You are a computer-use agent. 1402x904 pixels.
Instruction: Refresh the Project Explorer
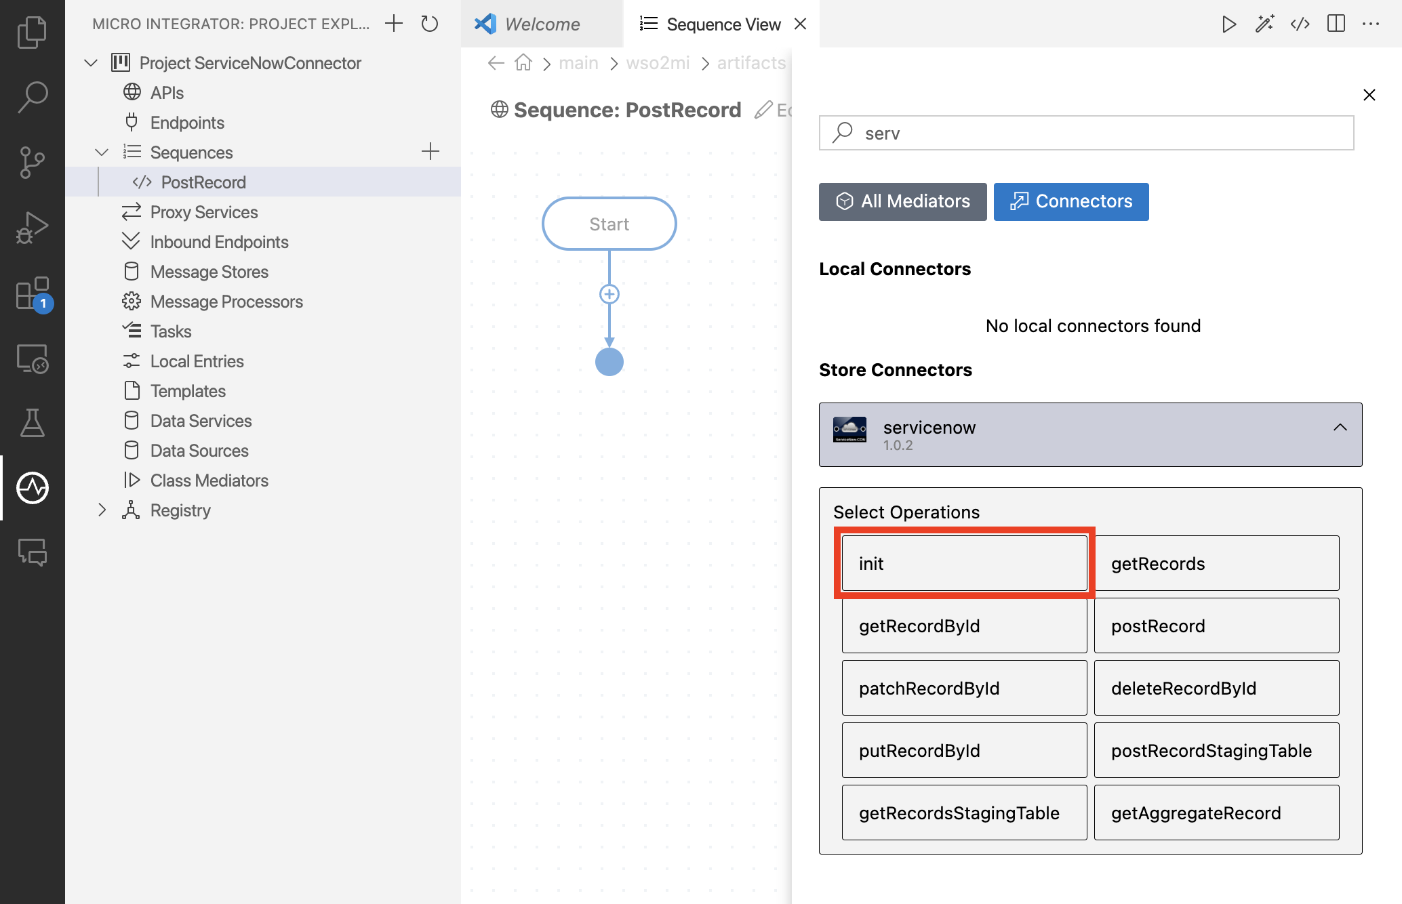pos(430,24)
